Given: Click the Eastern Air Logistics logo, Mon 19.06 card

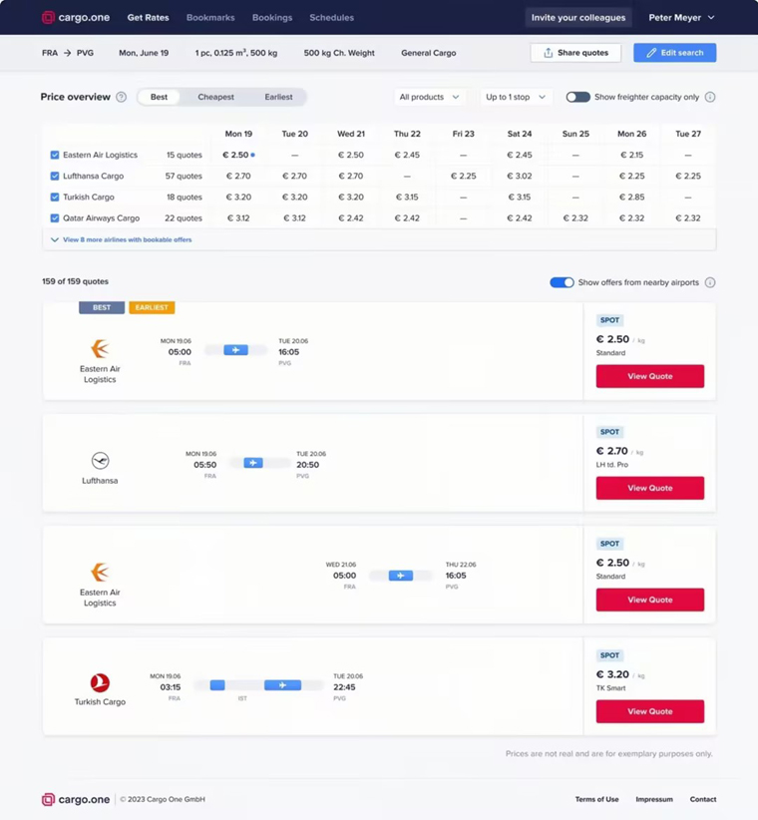Looking at the screenshot, I should pyautogui.click(x=100, y=348).
